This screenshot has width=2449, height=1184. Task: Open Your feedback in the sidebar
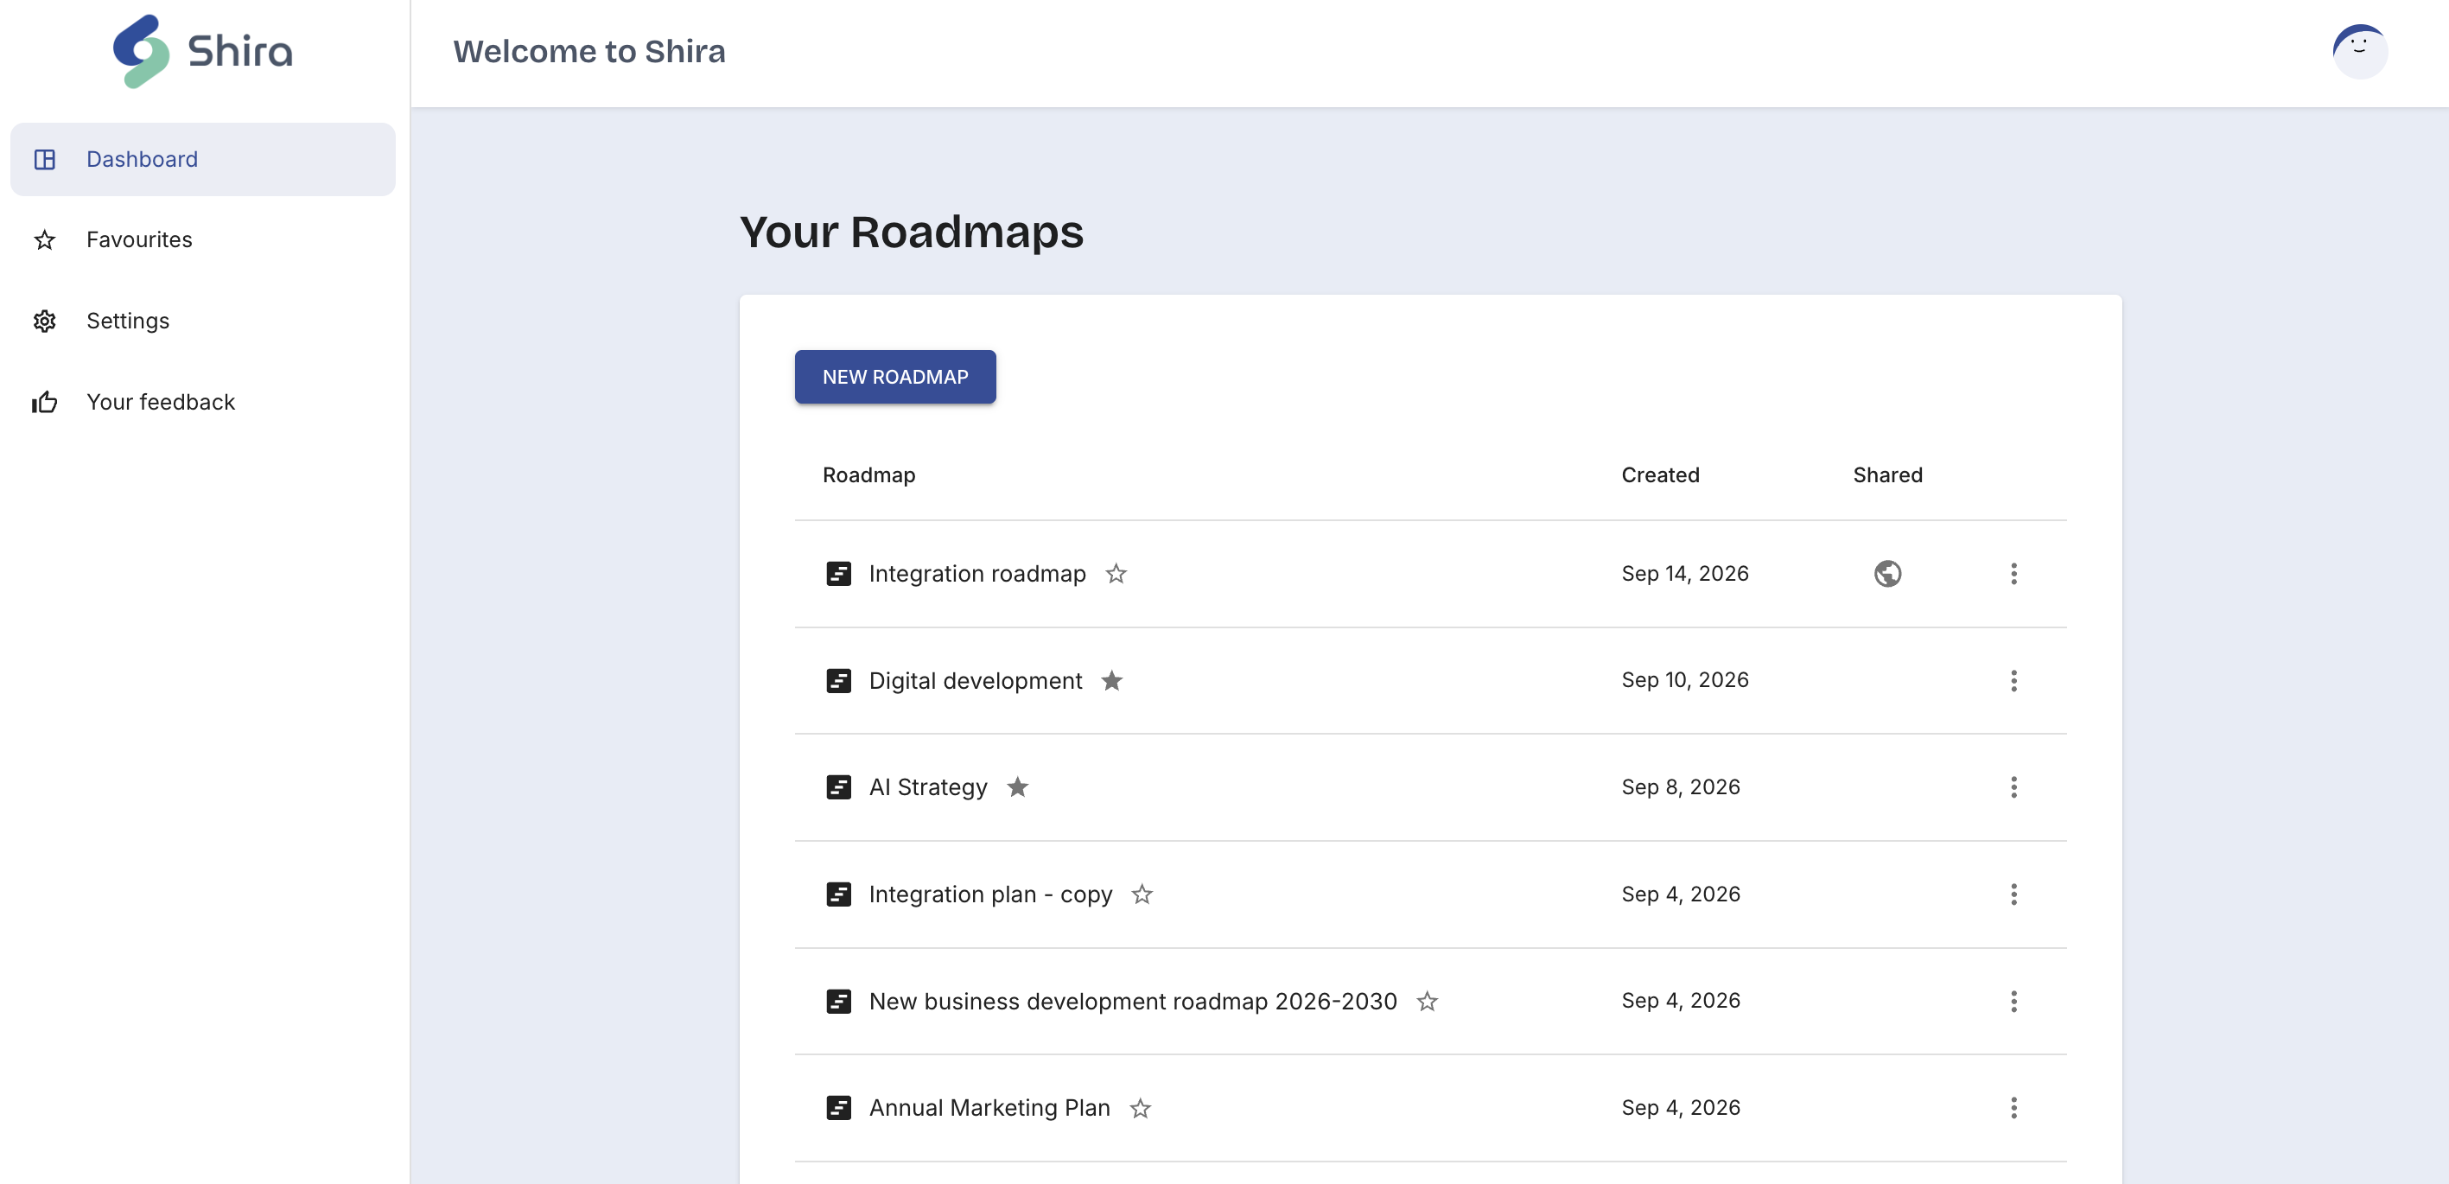point(202,402)
